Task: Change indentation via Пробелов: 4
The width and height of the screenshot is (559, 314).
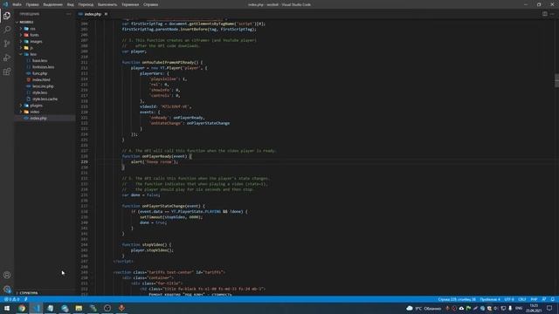Action: point(490,299)
